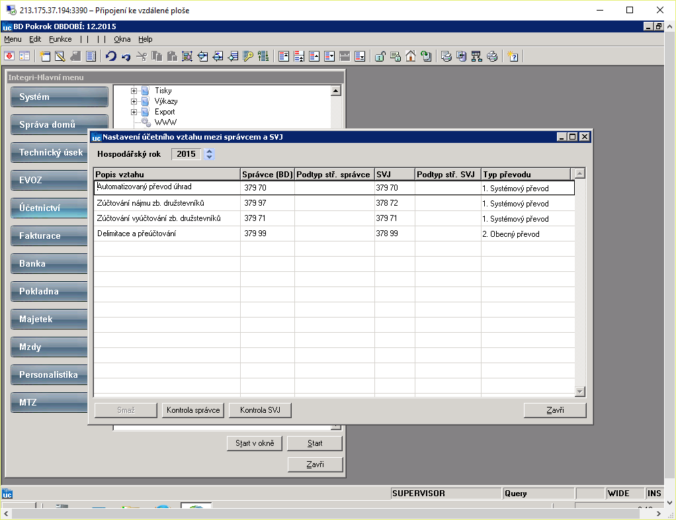The image size is (676, 520).
Task: Click the keyboard with lock icon
Action: pos(396,56)
